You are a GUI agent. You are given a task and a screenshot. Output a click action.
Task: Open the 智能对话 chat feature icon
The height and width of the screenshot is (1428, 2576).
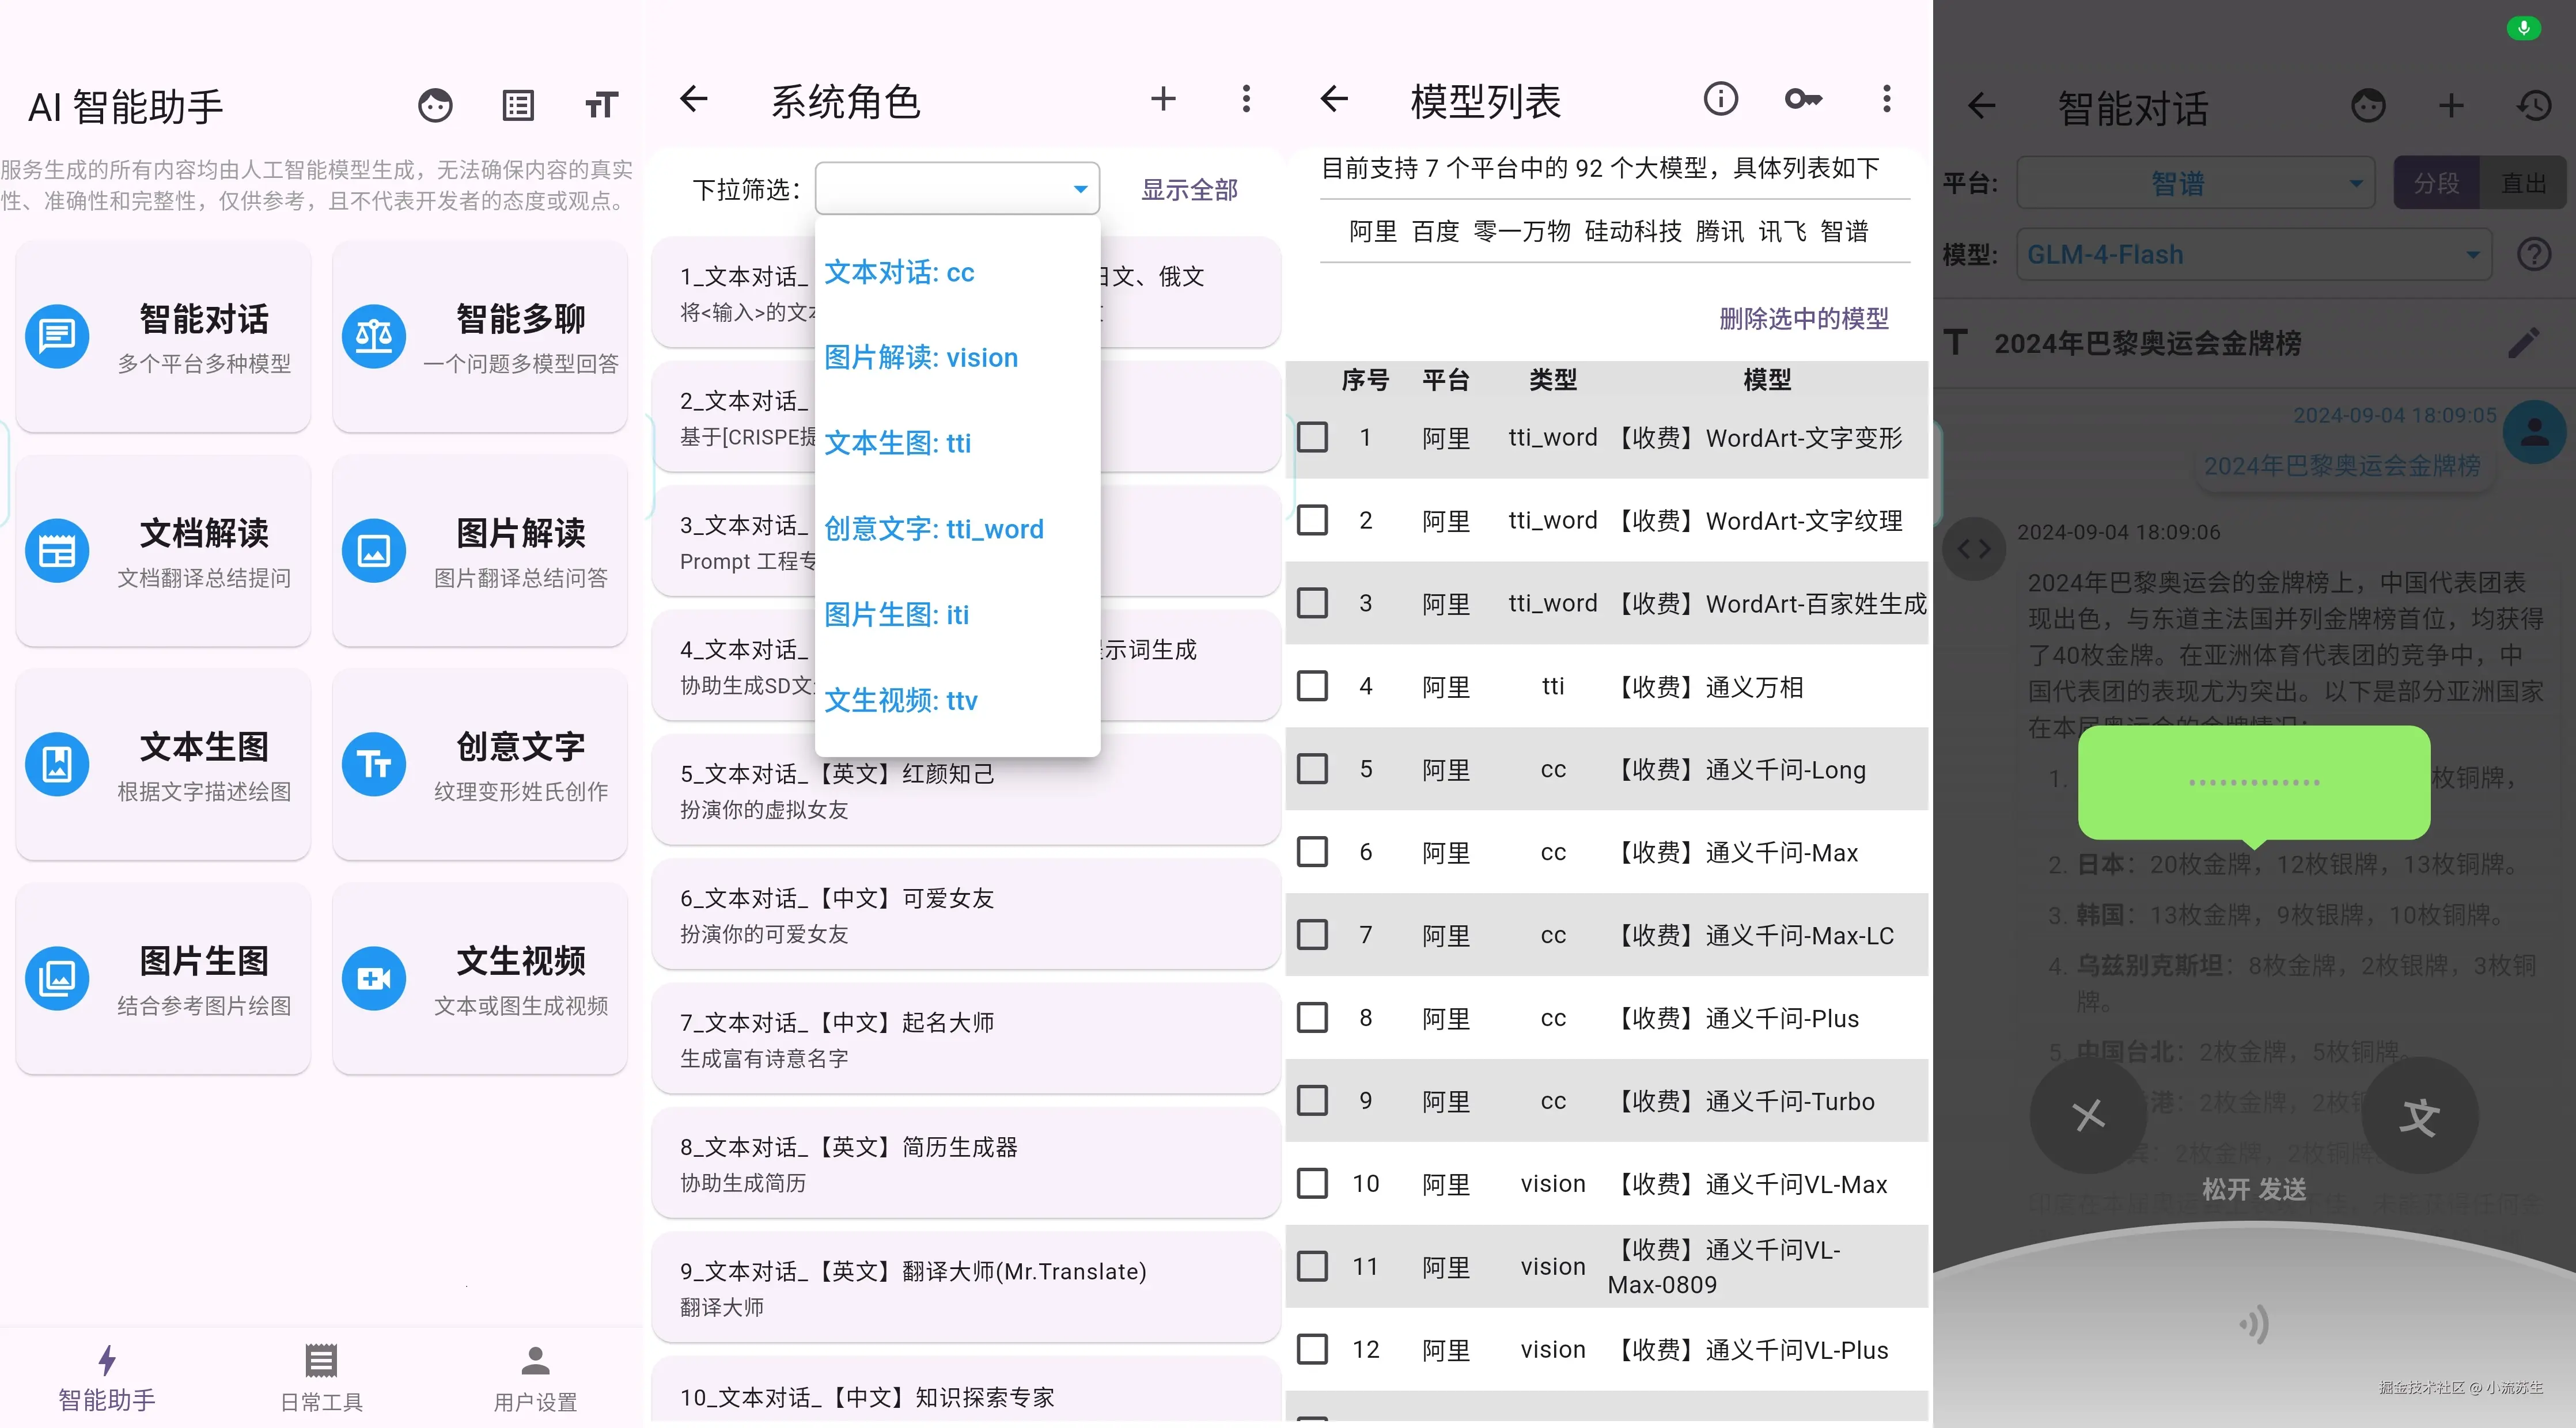(x=57, y=337)
